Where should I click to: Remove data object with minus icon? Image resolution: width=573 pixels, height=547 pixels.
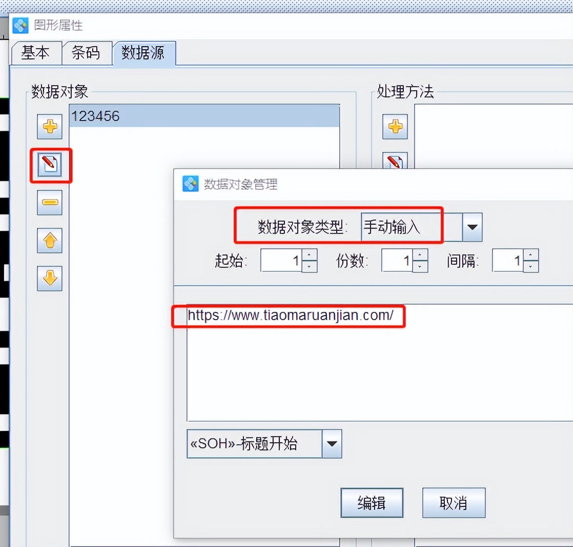(50, 202)
